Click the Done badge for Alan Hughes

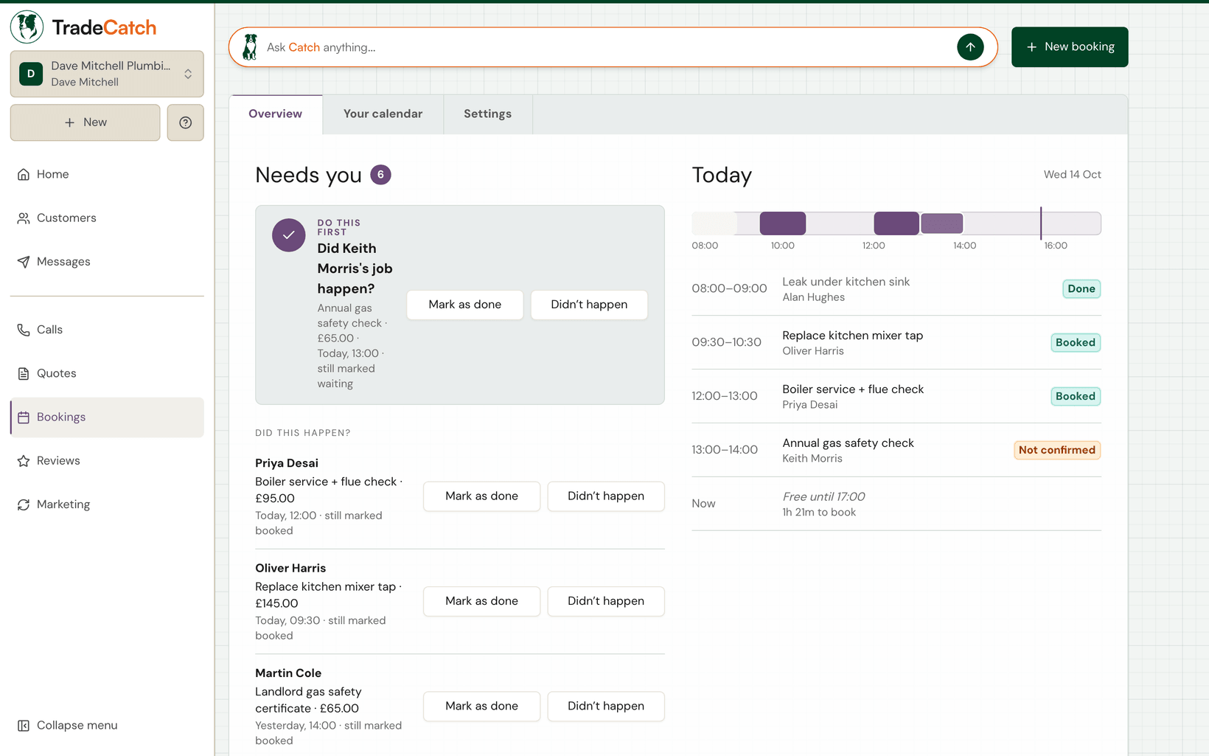pos(1081,289)
